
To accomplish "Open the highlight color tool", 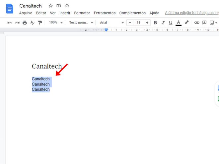I will coord(187,22).
